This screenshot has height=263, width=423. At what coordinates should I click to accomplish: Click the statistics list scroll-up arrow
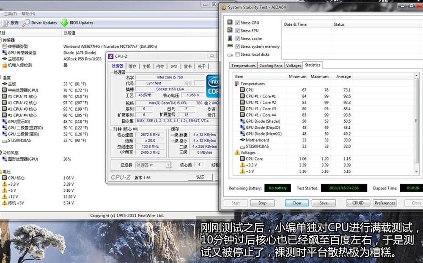(417, 76)
